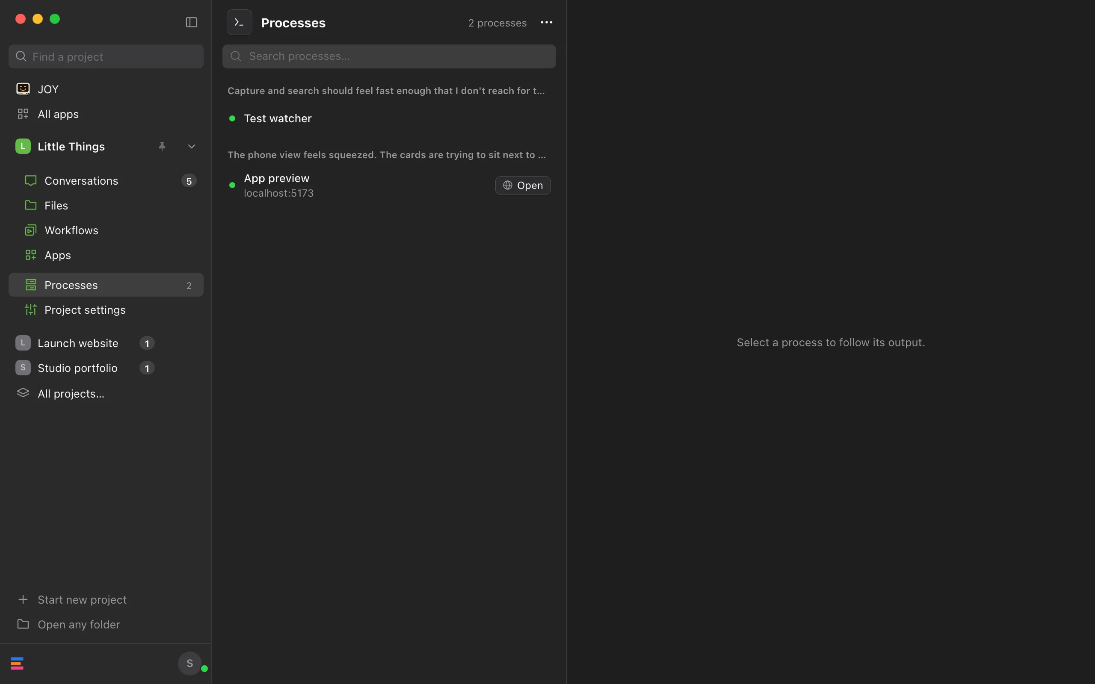Go to Workflows

click(106, 230)
